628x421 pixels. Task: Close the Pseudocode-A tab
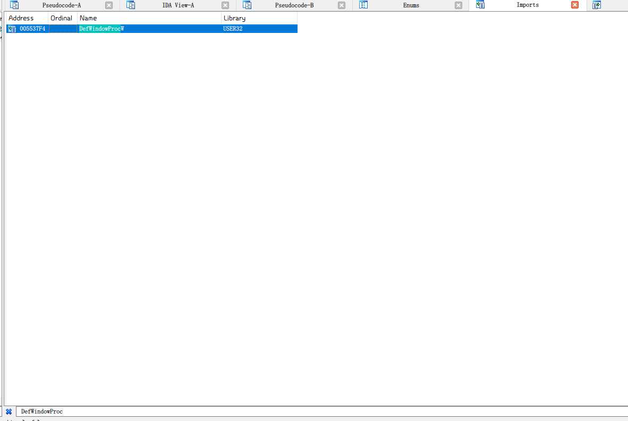[109, 5]
